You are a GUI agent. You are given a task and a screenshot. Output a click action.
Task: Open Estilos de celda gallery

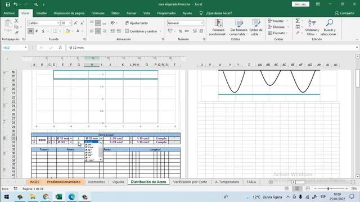(x=256, y=27)
